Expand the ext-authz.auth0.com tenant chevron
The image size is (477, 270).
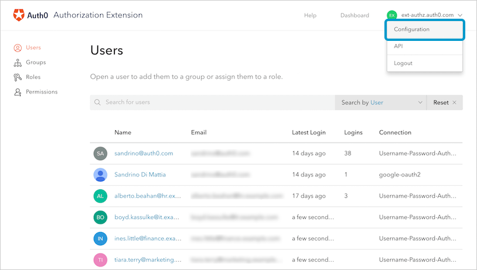point(460,15)
